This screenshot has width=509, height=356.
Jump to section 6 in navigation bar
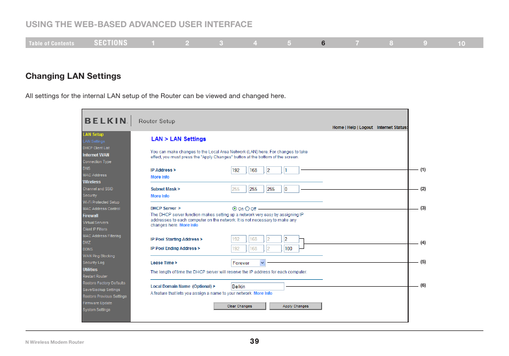click(323, 43)
